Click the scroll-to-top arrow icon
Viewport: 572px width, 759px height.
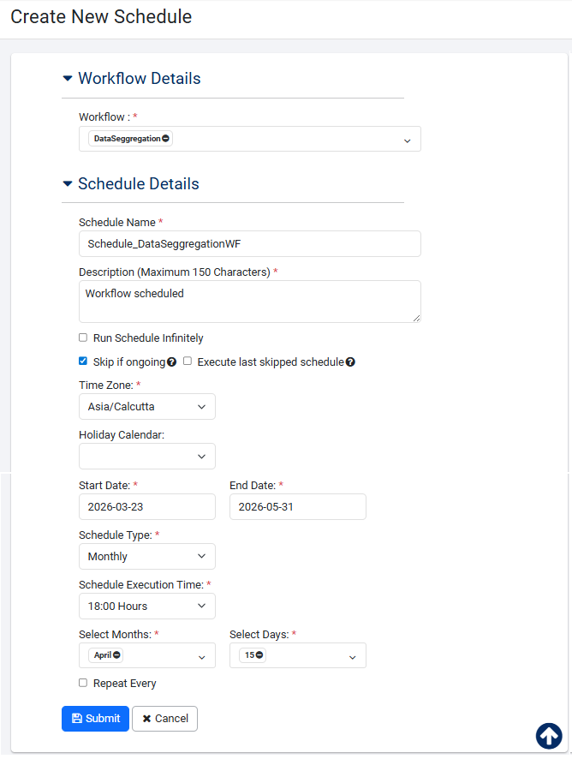coord(549,736)
